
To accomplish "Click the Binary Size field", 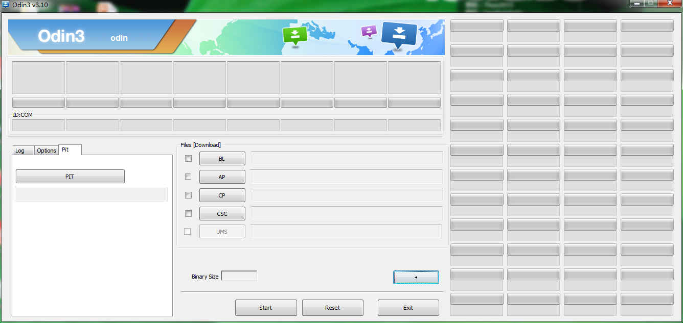I will (x=239, y=276).
